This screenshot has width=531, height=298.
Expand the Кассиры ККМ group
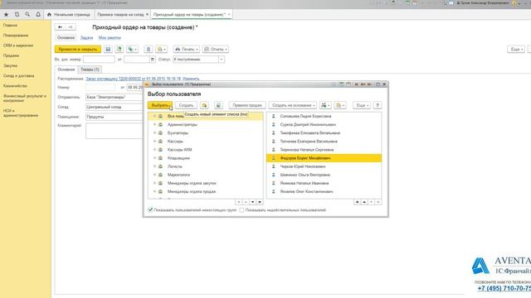(155, 150)
